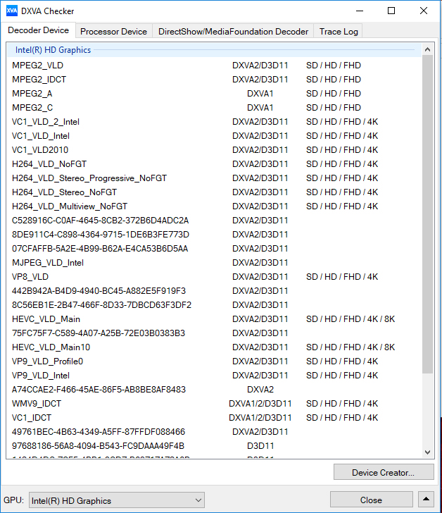
Task: Switch to the Processor Device tab
Action: click(114, 32)
